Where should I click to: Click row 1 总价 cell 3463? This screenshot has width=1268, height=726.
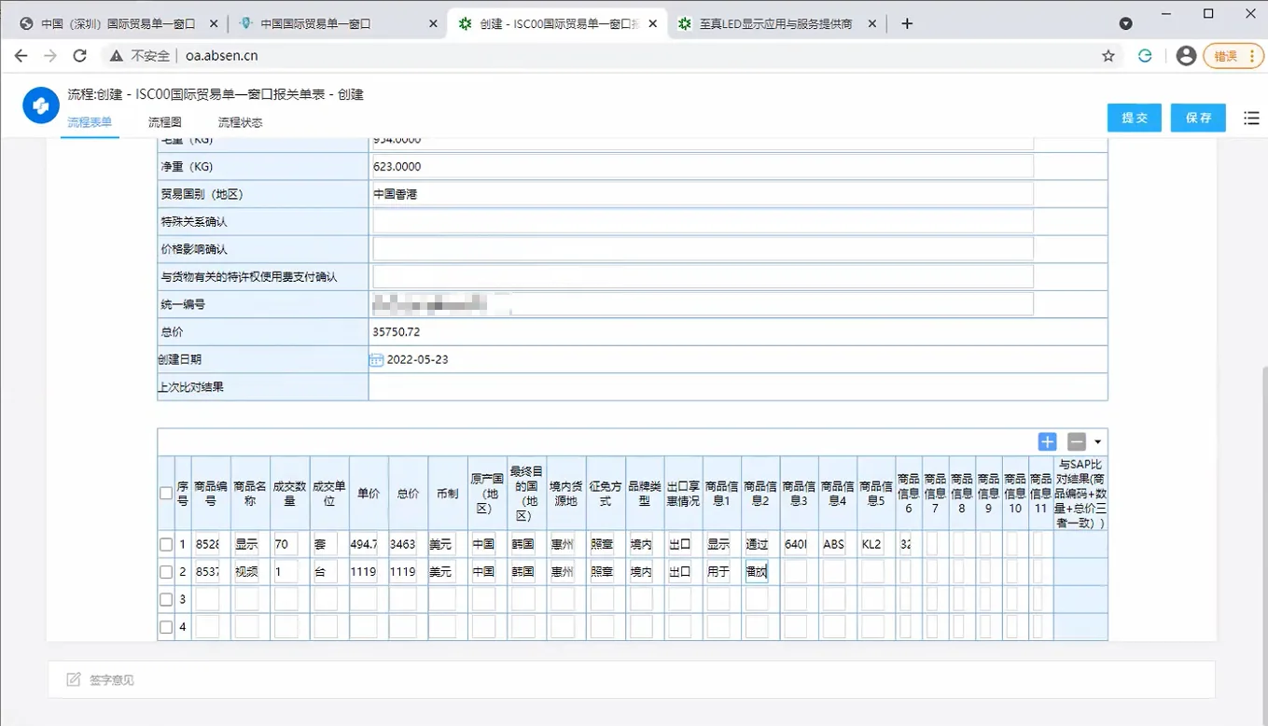[403, 544]
